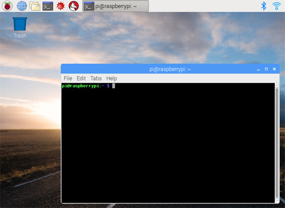The image size is (285, 208).
Task: Open the terminal Edit menu
Action: pyautogui.click(x=81, y=78)
